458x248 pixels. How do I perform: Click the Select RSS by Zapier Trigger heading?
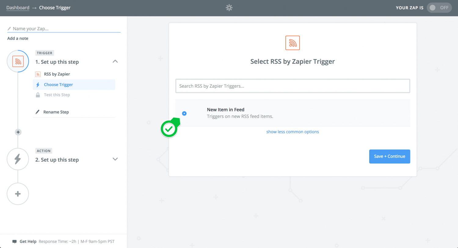pos(293,61)
